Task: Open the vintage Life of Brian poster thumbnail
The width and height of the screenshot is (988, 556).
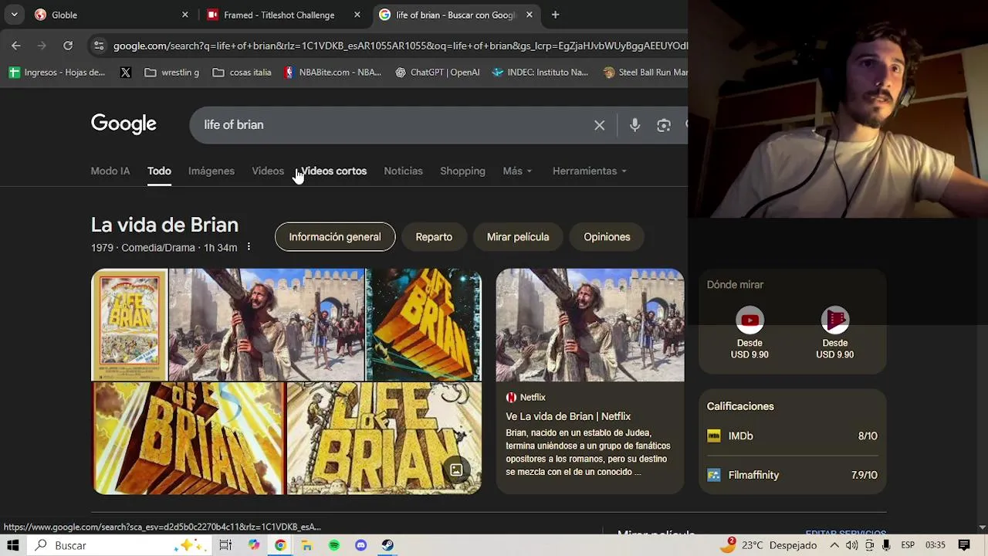Action: [x=129, y=325]
